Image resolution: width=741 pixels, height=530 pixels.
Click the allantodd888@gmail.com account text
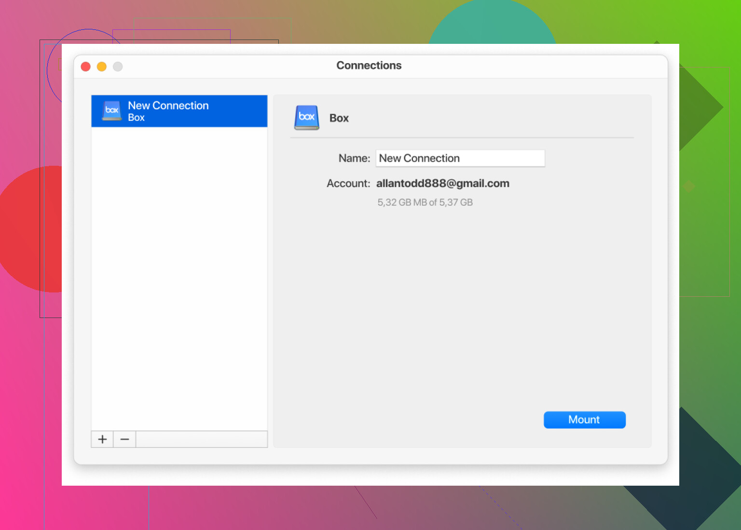442,184
